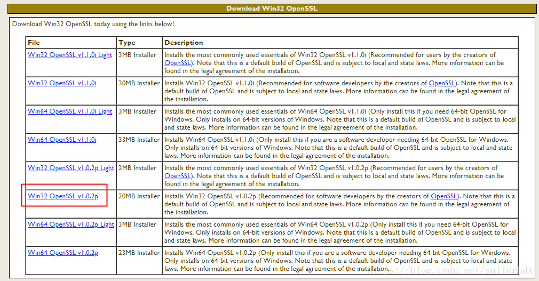This screenshot has height=281, width=539.
Task: Click the "Type" column header
Action: point(127,43)
